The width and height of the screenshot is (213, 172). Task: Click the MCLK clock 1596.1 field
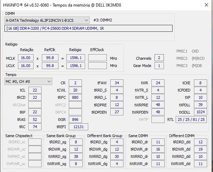tap(76, 58)
